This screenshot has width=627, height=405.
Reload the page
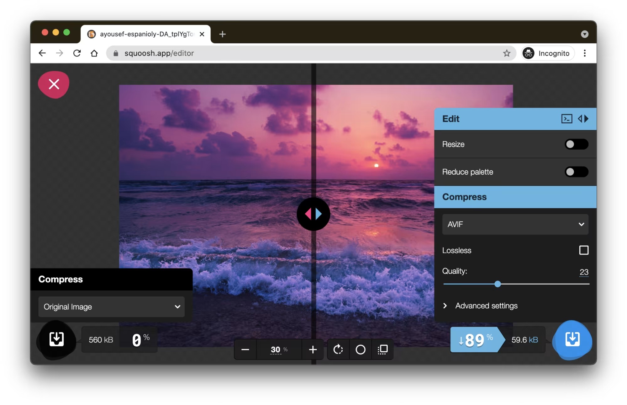pos(77,53)
